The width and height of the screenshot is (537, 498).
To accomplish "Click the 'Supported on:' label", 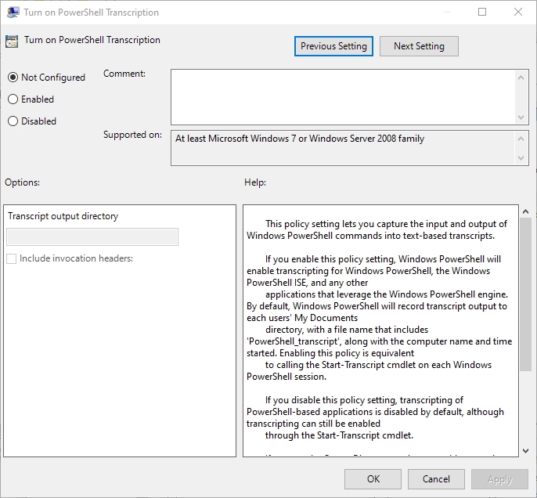I will coord(132,135).
